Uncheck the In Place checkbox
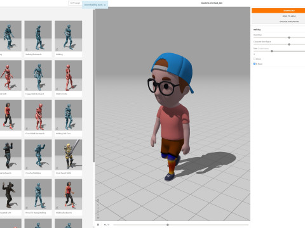 [254, 63]
